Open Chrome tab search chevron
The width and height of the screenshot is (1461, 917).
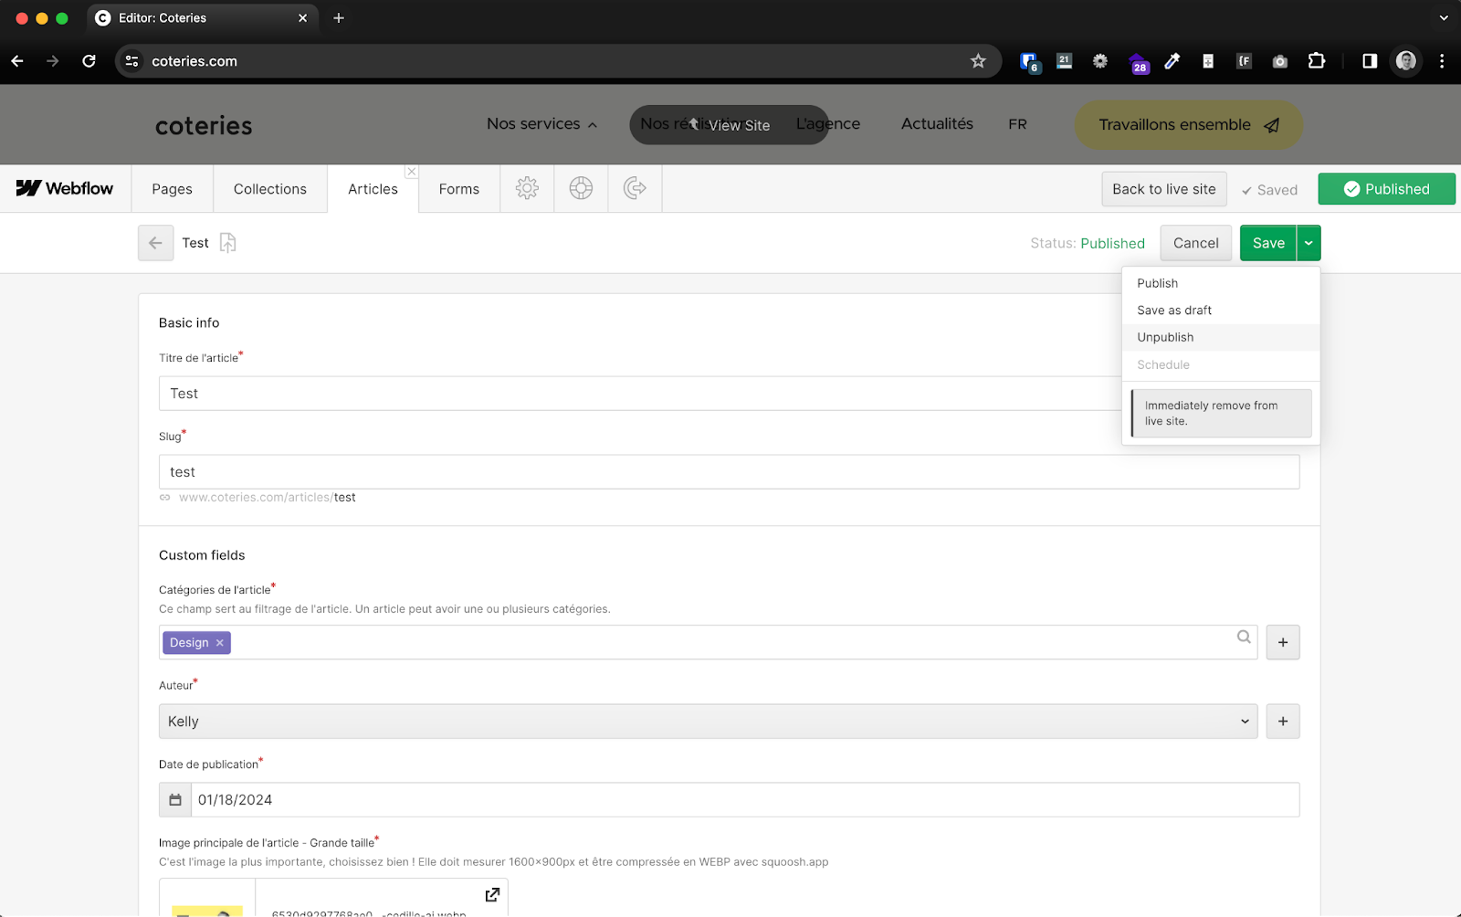pos(1444,18)
